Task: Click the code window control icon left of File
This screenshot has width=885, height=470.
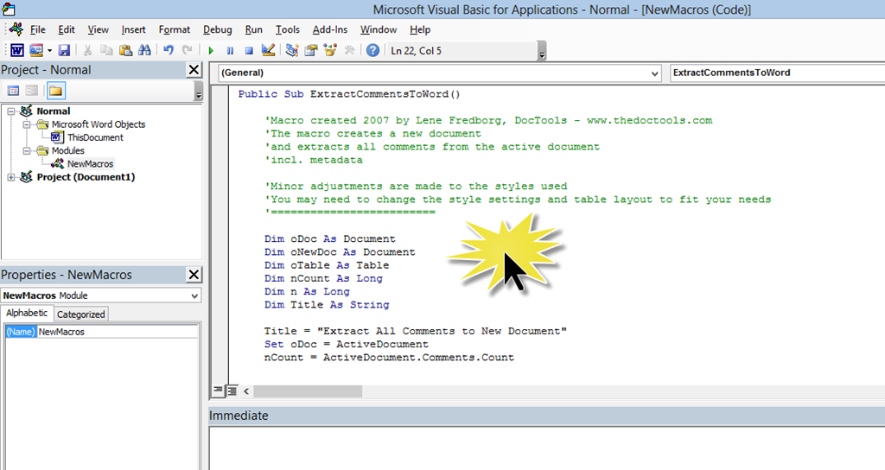Action: tap(16, 29)
